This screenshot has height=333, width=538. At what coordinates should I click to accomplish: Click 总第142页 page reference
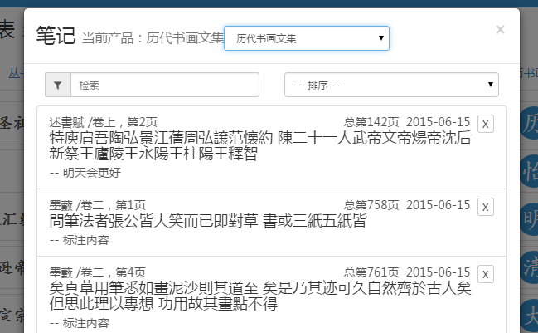tap(371, 122)
